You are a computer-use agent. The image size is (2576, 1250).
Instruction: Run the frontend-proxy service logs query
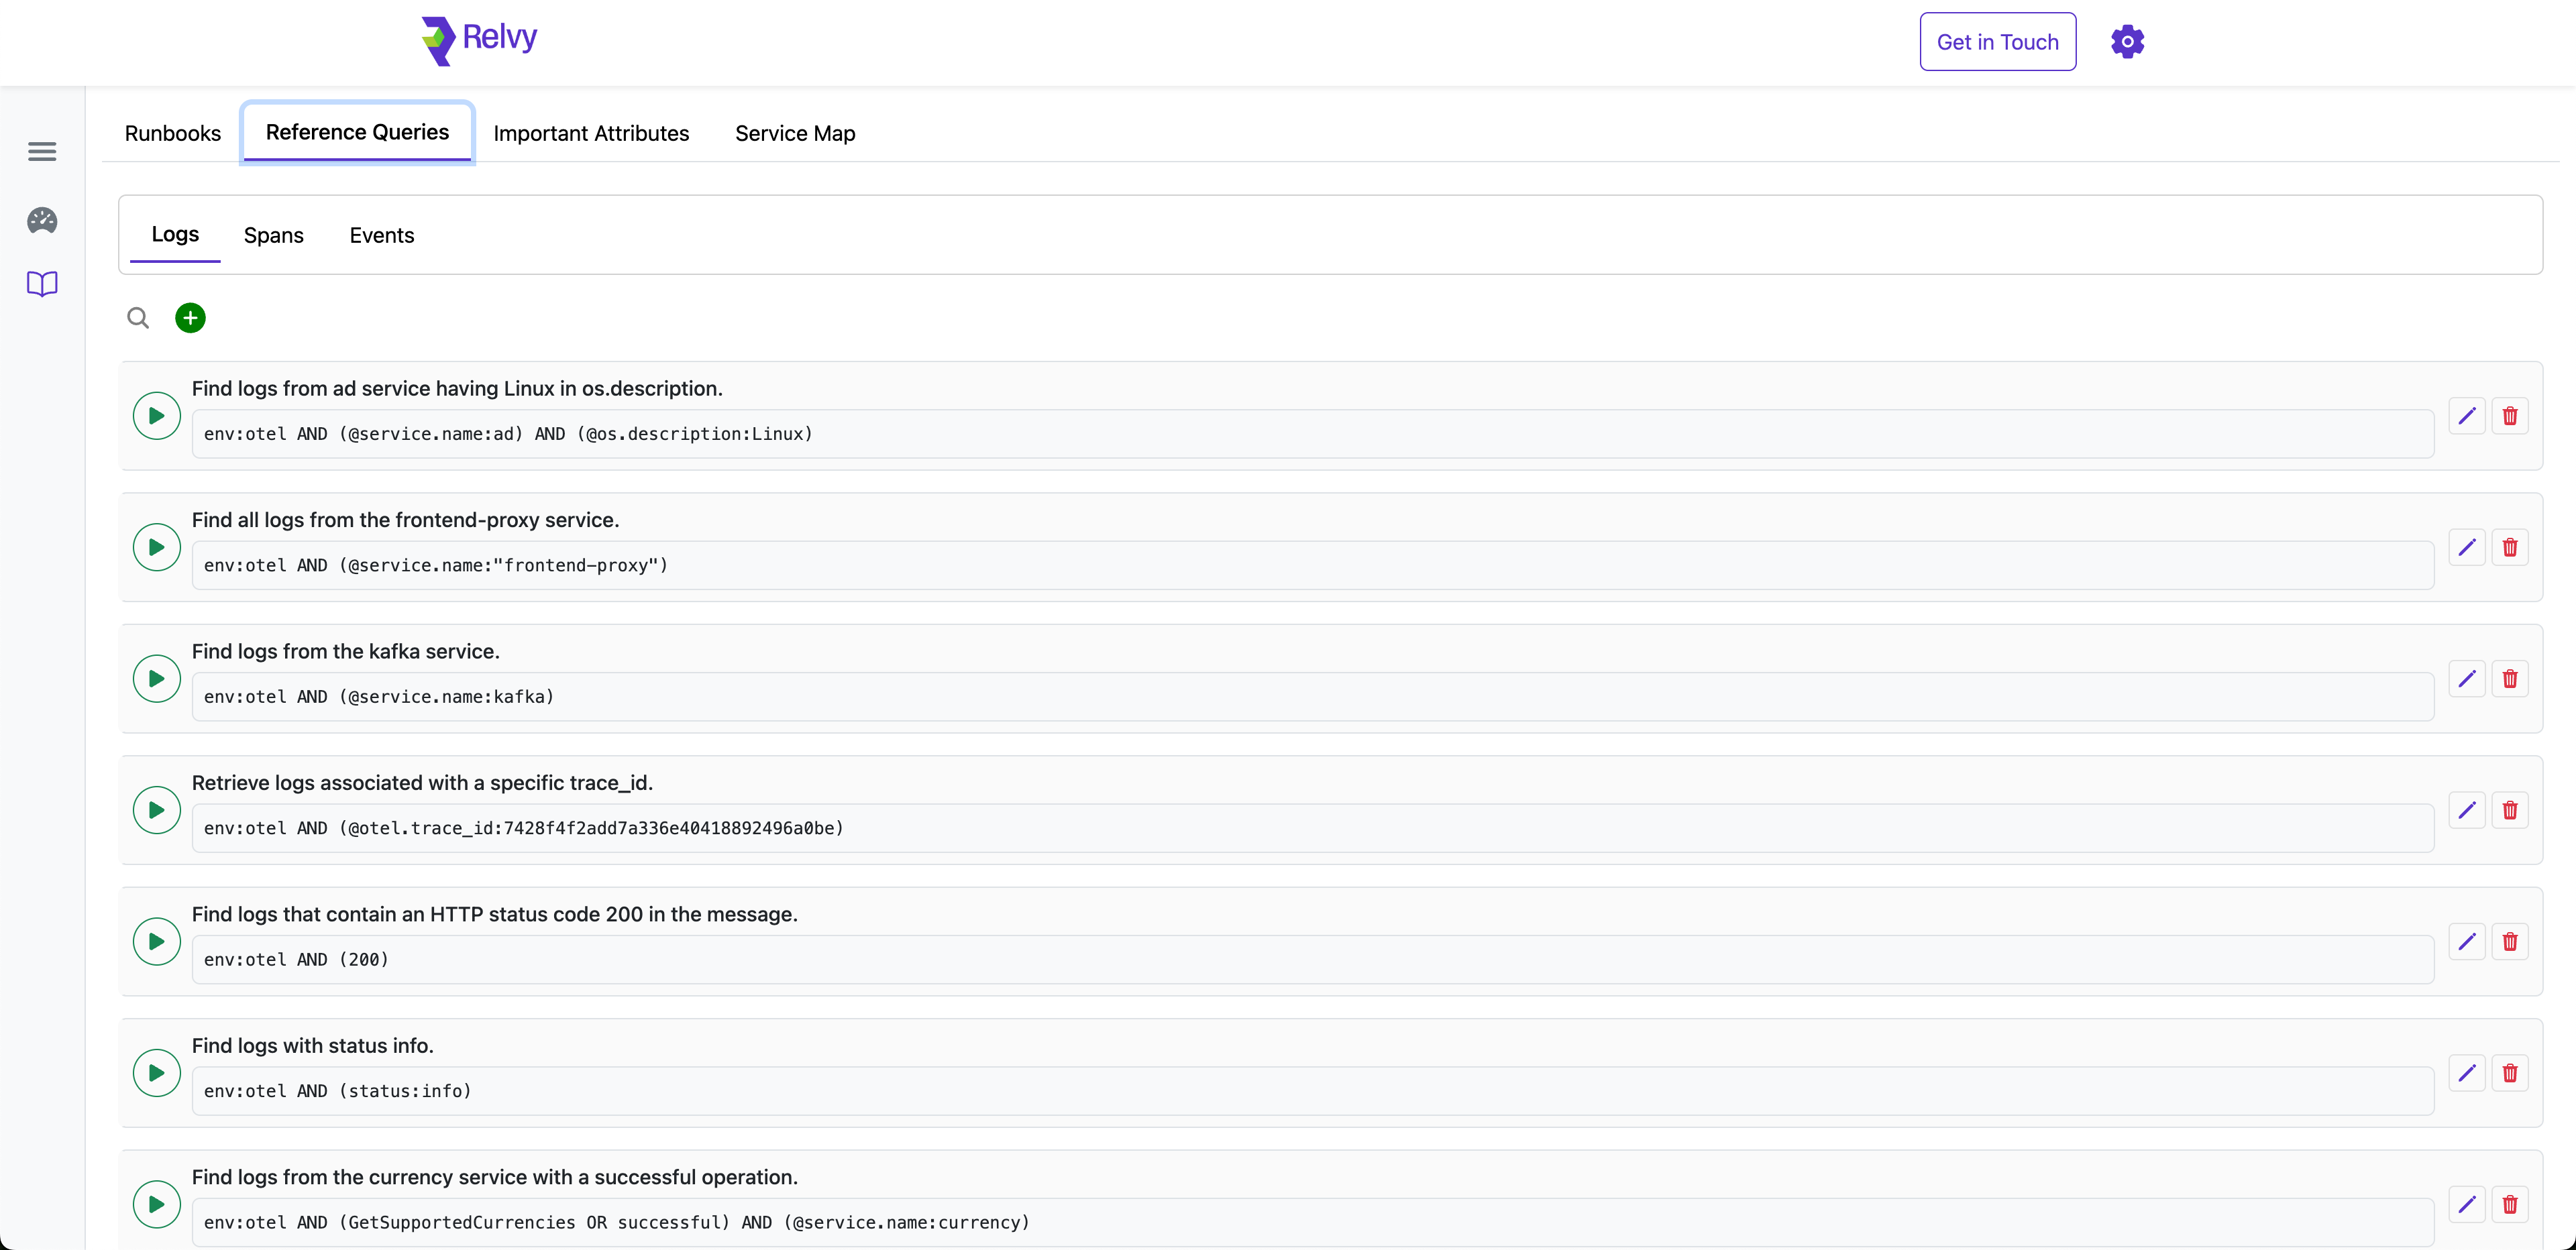pyautogui.click(x=157, y=547)
